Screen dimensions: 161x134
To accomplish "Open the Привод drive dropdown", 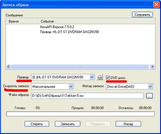I will pos(92,77).
